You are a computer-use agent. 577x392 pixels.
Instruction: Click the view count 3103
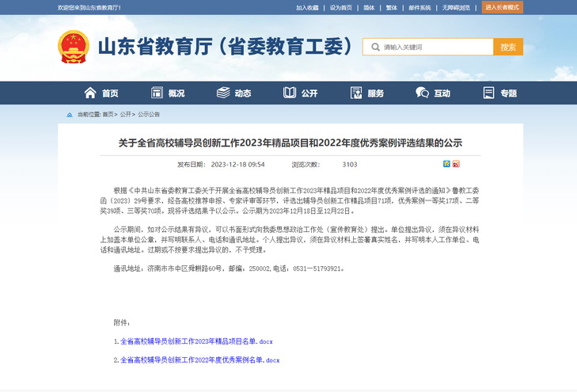(350, 165)
